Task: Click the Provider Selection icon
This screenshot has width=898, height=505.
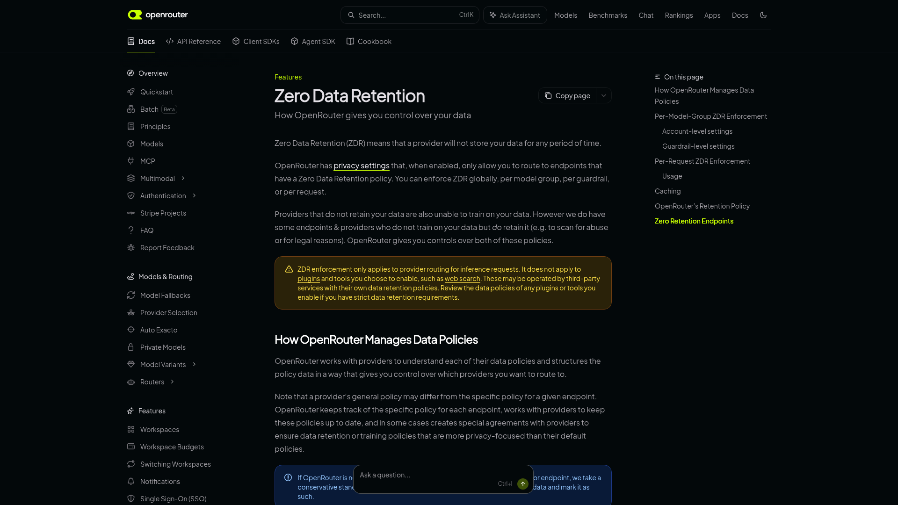Action: pos(131,312)
